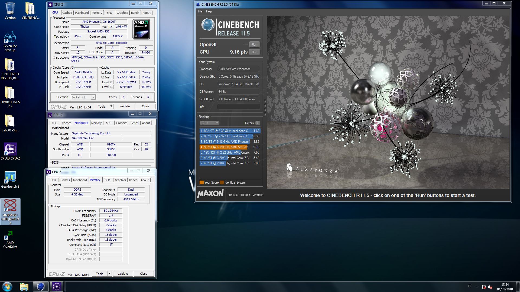Launch the AMD OverDrive shortcut
This screenshot has width=520, height=292.
[10, 240]
